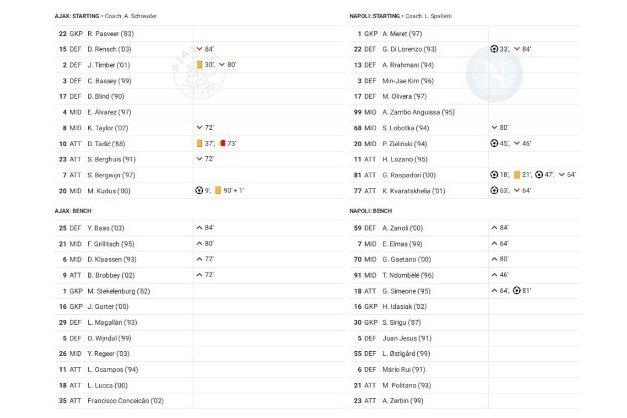This screenshot has width=627, height=418.
Task: Click Baas's substituted-on arrow at 84'
Action: coord(200,228)
